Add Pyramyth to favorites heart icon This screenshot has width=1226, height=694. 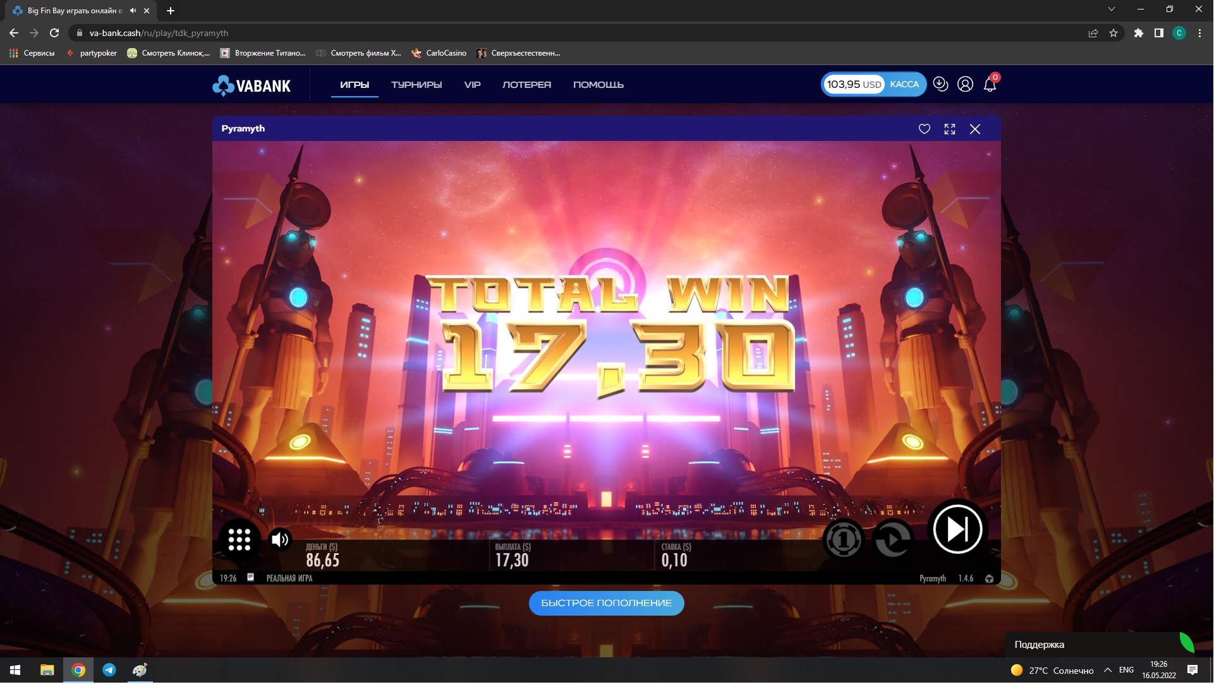point(924,129)
